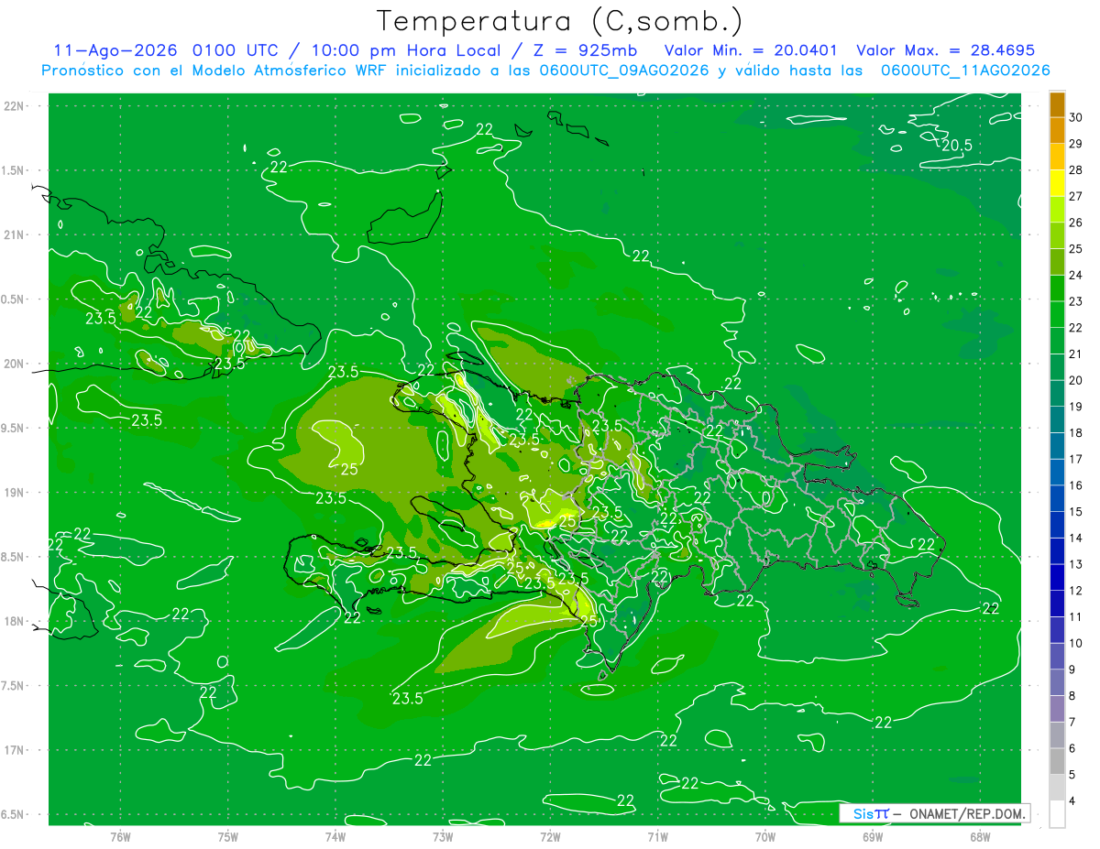The image size is (1100, 849).
Task: Click the "19N" latitude axis label
Action: click(15, 493)
